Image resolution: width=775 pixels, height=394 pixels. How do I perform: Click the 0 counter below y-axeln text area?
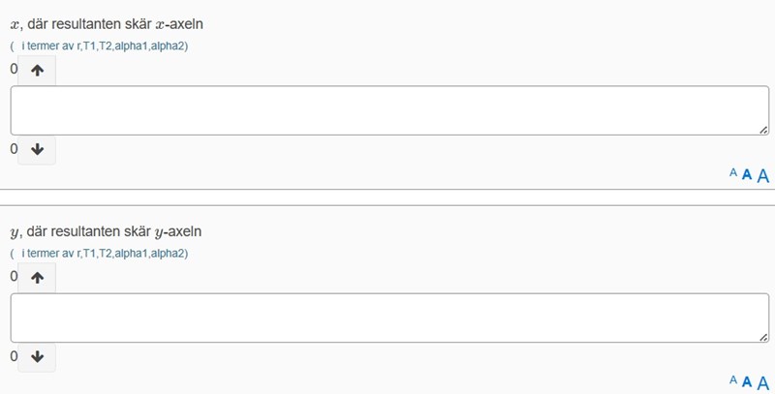tap(14, 356)
